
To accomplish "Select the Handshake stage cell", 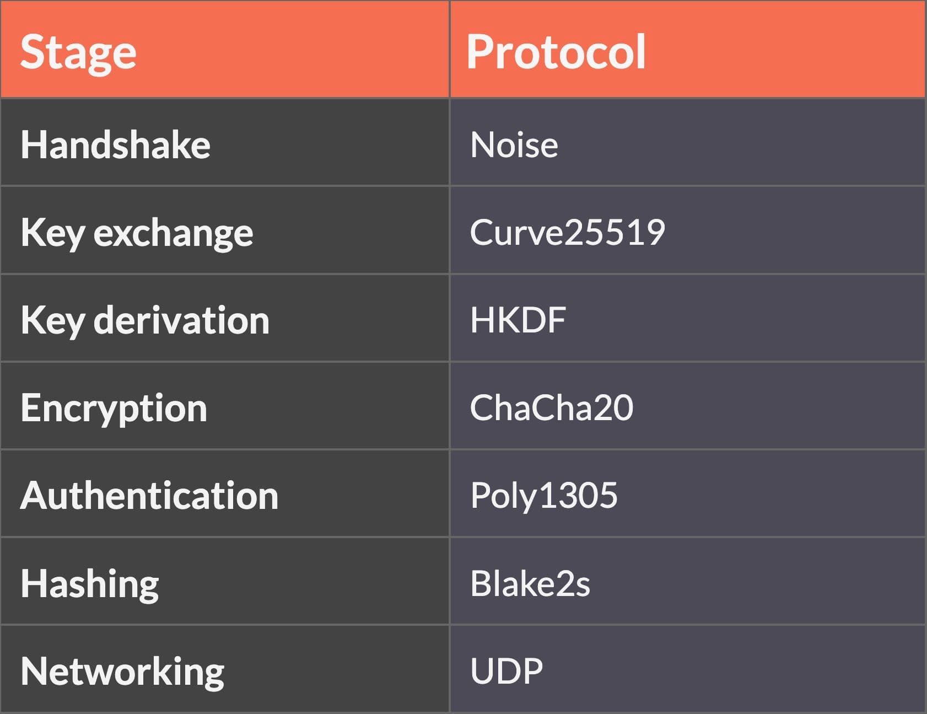I will pos(115,144).
